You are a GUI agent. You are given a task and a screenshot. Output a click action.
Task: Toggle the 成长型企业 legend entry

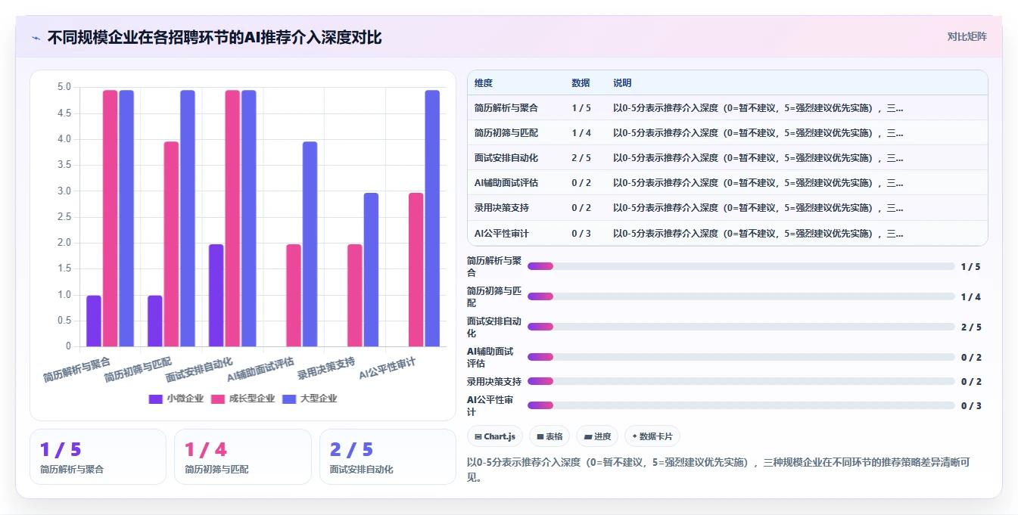(242, 399)
